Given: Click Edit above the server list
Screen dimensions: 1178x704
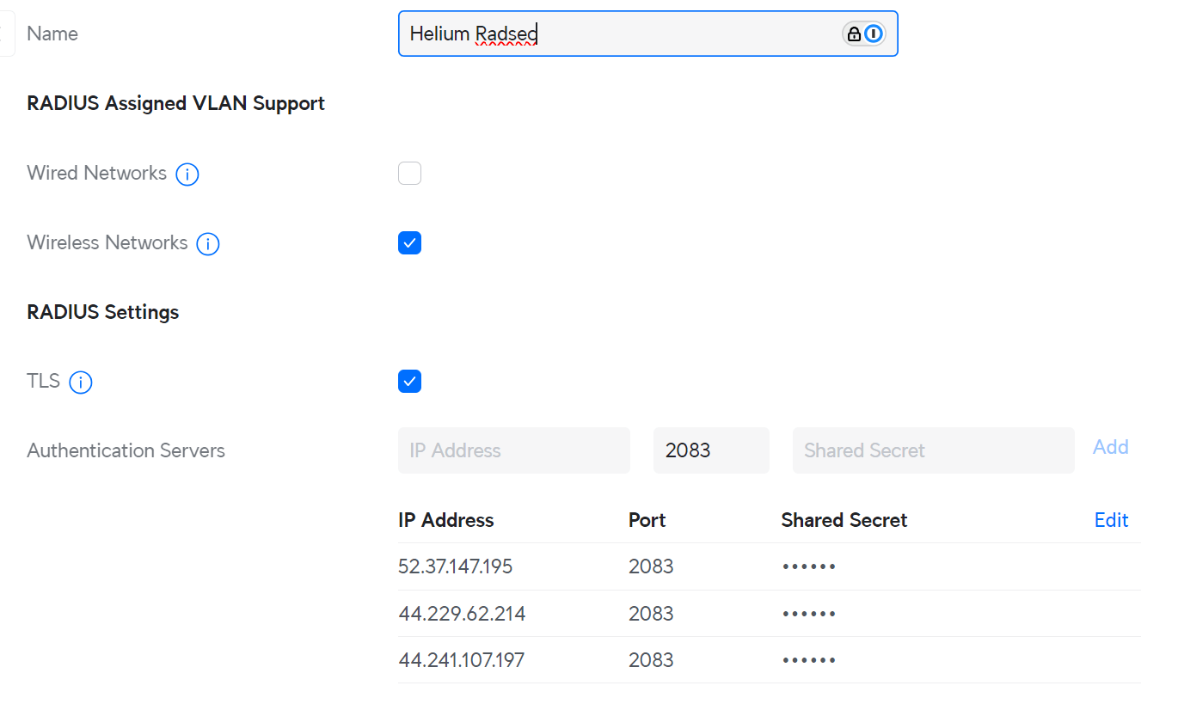Looking at the screenshot, I should [1111, 520].
